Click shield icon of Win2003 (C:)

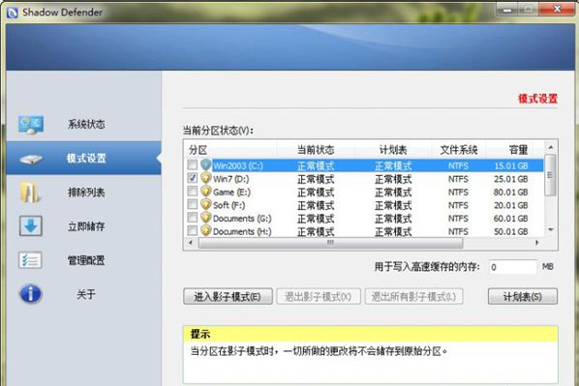[x=206, y=165]
